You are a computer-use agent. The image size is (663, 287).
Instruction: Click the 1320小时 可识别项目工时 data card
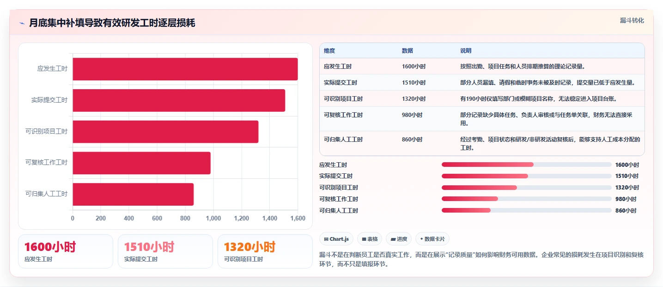click(x=265, y=251)
